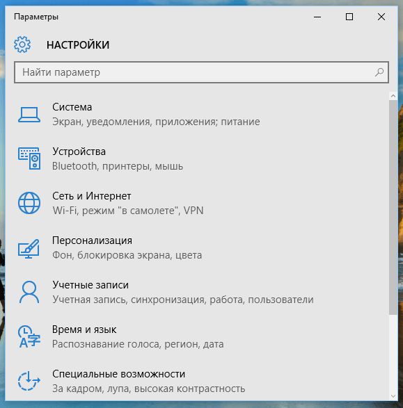Click the scrollbar down arrow
This screenshot has height=408, width=403.
pos(393,396)
